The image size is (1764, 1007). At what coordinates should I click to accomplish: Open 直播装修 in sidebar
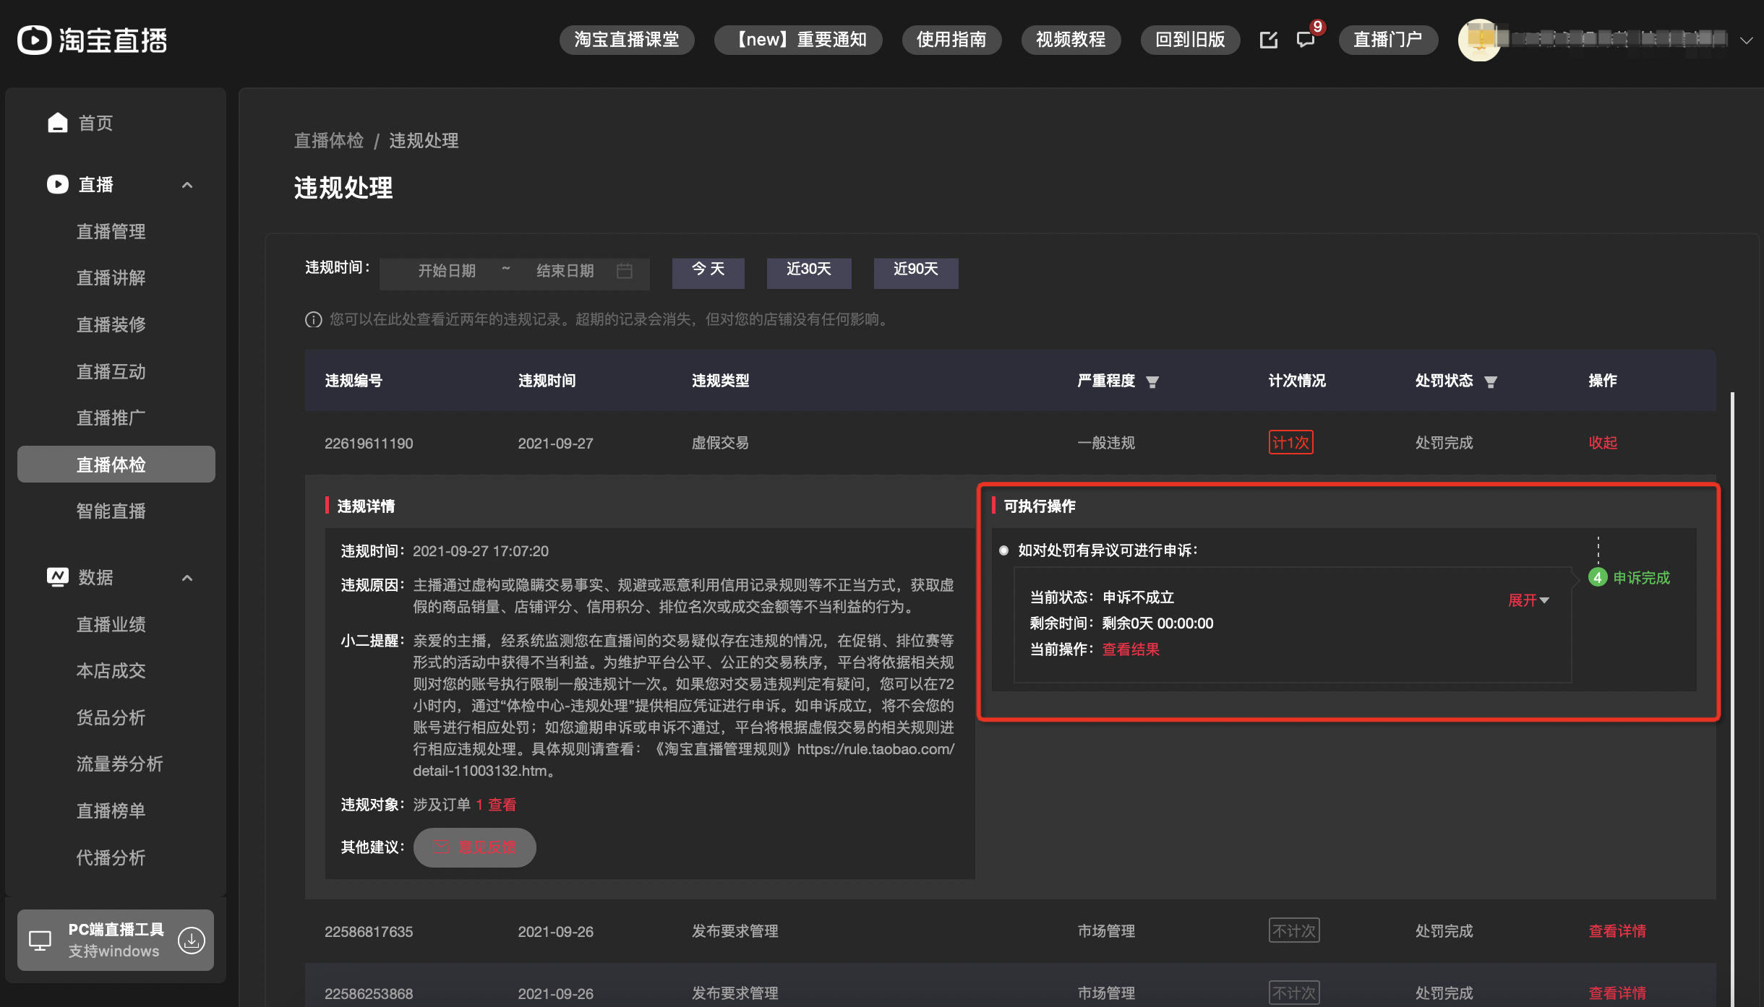[x=111, y=324]
